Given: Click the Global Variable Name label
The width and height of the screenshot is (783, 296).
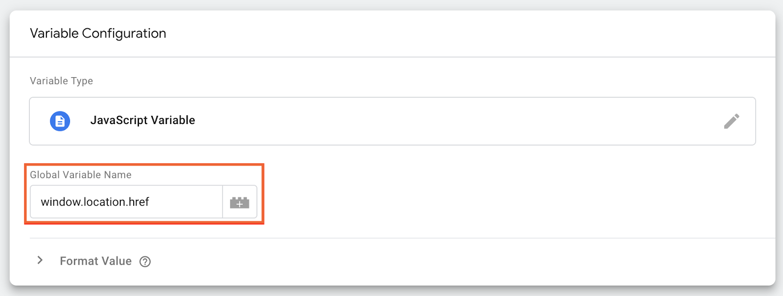Looking at the screenshot, I should 81,174.
